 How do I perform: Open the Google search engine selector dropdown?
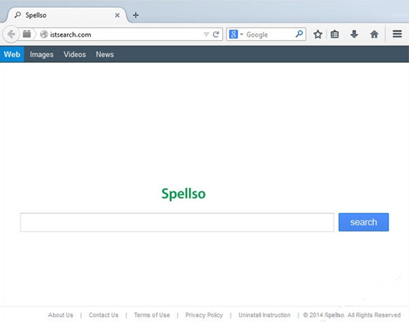[x=236, y=35]
